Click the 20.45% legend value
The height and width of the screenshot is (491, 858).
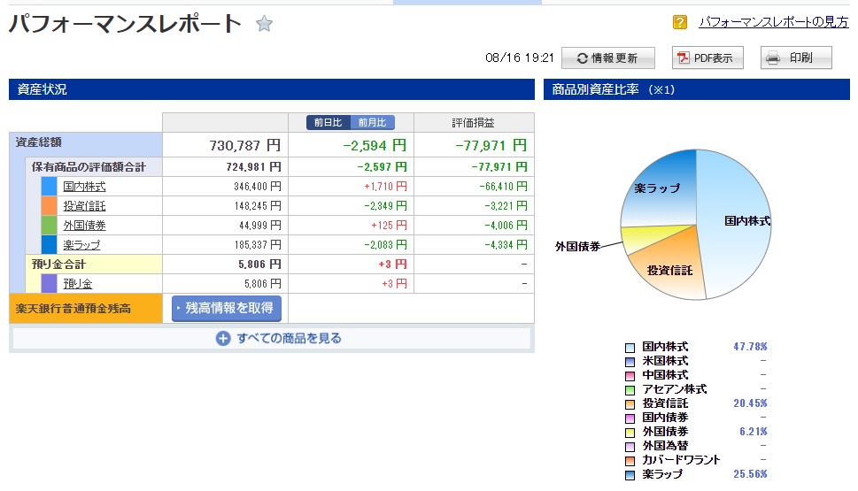[750, 403]
